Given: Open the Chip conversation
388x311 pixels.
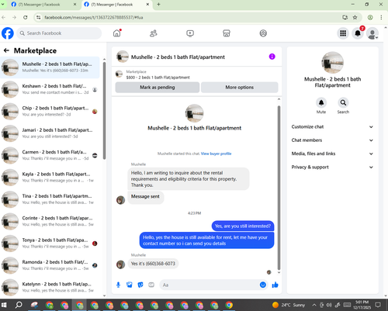Looking at the screenshot, I should (50, 111).
